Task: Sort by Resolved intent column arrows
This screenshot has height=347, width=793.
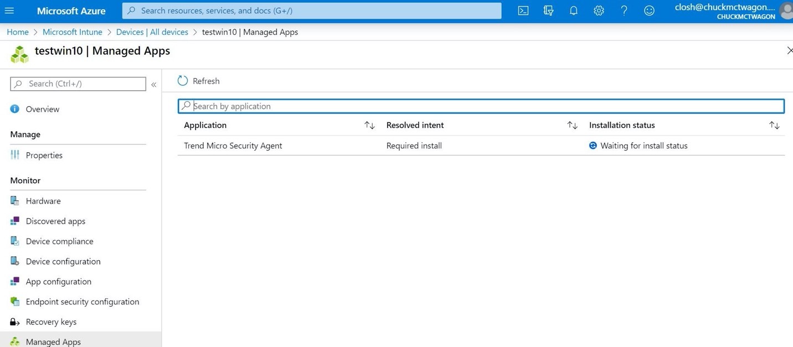Action: click(x=572, y=126)
